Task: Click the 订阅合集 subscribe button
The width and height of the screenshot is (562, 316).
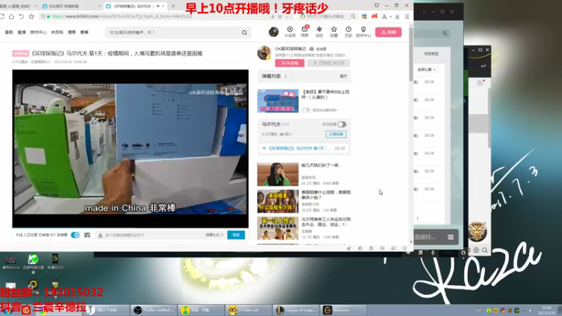Action: (x=336, y=134)
